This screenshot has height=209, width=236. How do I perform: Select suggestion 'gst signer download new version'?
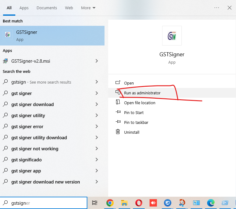52,182
